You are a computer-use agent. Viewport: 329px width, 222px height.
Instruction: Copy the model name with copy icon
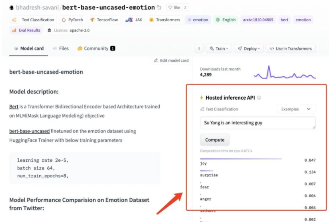(159, 8)
